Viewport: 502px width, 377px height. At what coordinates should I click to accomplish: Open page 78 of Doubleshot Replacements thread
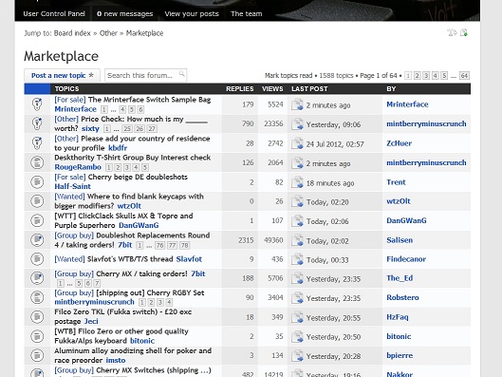click(184, 245)
